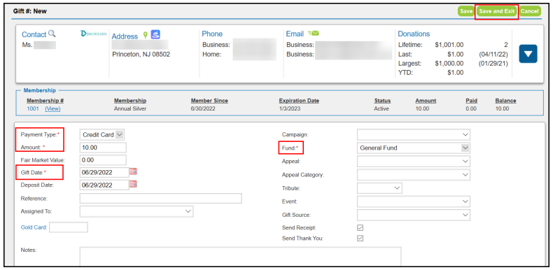Click the Notes text area
553x270 pixels.
(x=240, y=256)
